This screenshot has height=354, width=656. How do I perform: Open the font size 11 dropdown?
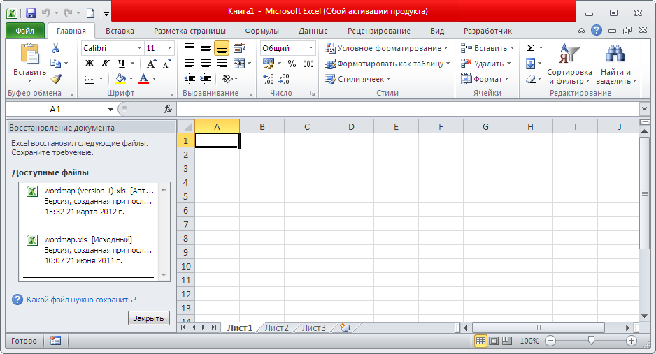pyautogui.click(x=169, y=48)
